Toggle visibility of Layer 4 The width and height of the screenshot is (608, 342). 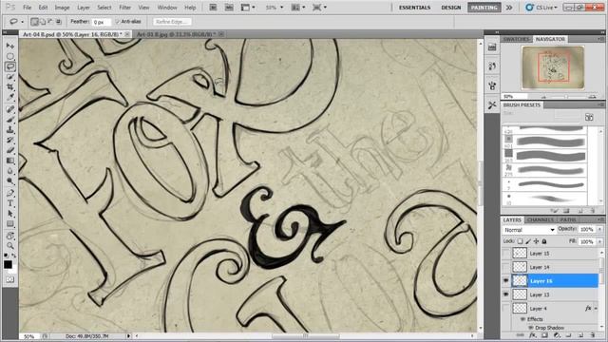tap(506, 309)
